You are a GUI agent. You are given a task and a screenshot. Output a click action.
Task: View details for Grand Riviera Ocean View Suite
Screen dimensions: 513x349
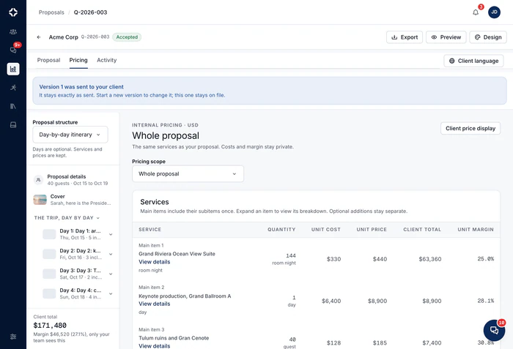coord(155,262)
